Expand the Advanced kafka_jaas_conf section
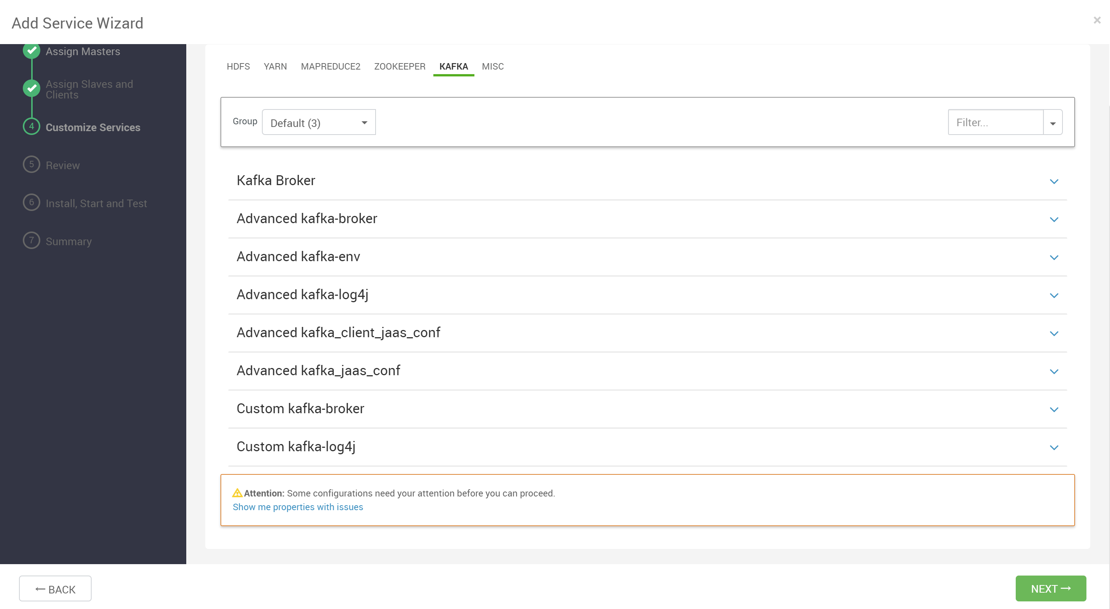Screen dimensions: 1110x609 1054,371
